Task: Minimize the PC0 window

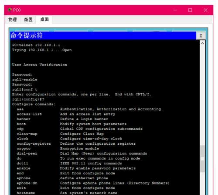Action: coord(175,10)
